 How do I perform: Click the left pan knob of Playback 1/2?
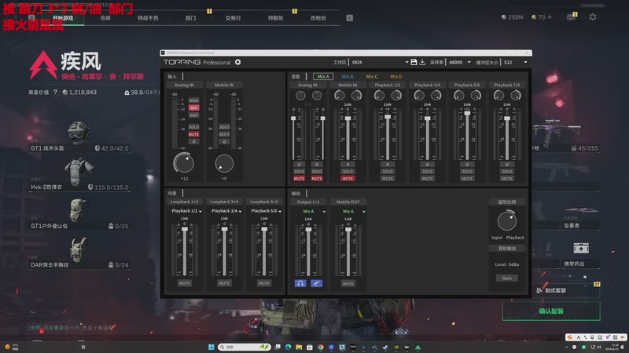tap(379, 95)
